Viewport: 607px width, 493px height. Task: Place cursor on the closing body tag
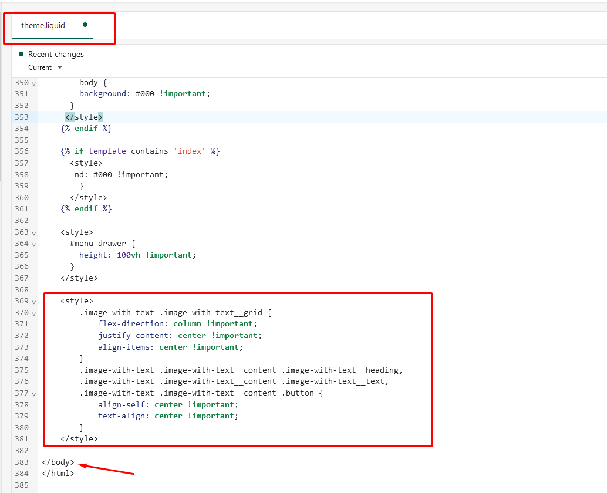point(58,462)
